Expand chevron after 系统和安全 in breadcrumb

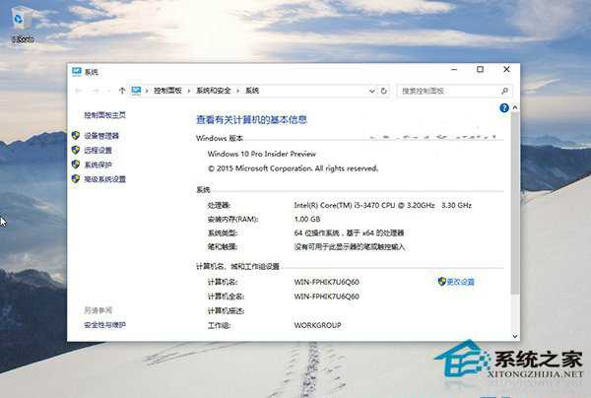(x=237, y=91)
